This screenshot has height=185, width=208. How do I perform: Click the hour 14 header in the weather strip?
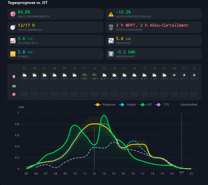pos(114,69)
